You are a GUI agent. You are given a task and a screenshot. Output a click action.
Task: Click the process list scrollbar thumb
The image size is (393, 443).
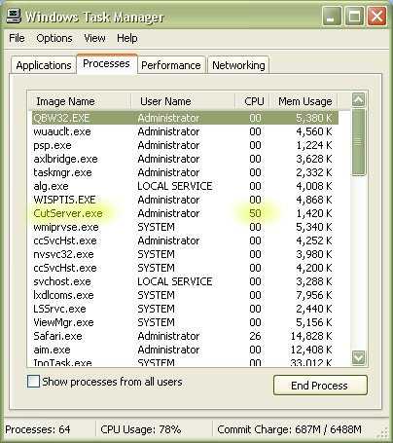[359, 142]
